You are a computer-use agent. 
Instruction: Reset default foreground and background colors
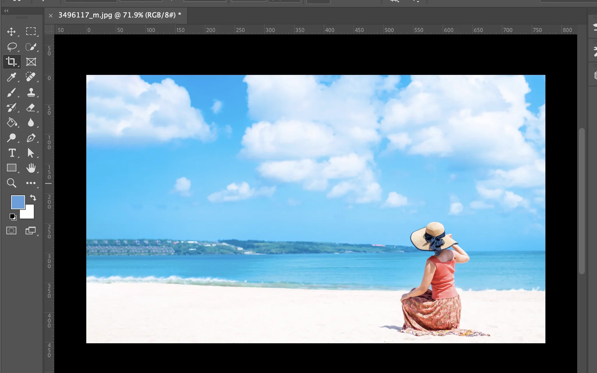pos(13,217)
